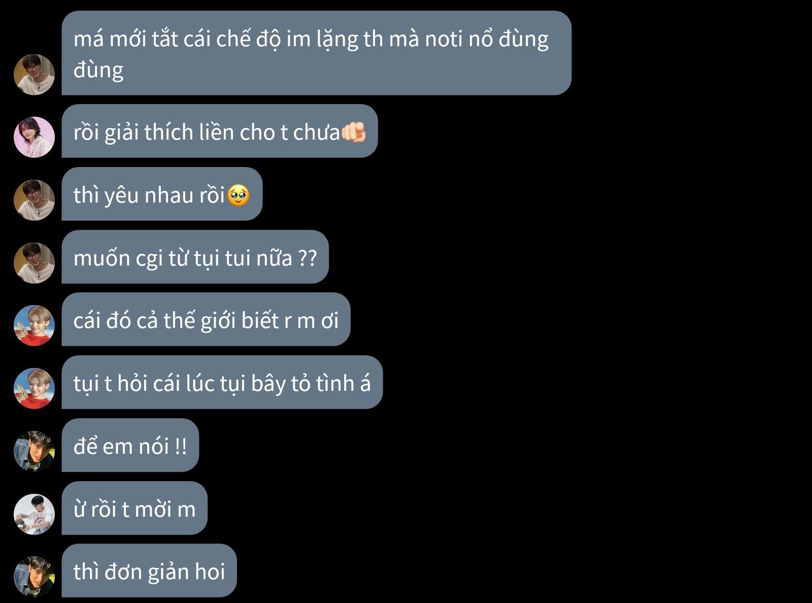This screenshot has width=812, height=603.
Task: Tap the 'để em nói !!' bubble
Action: (x=130, y=445)
